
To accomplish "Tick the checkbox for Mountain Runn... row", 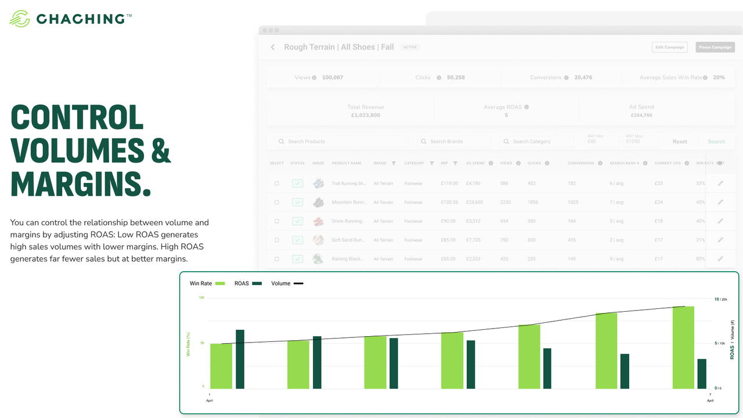I will [x=277, y=202].
